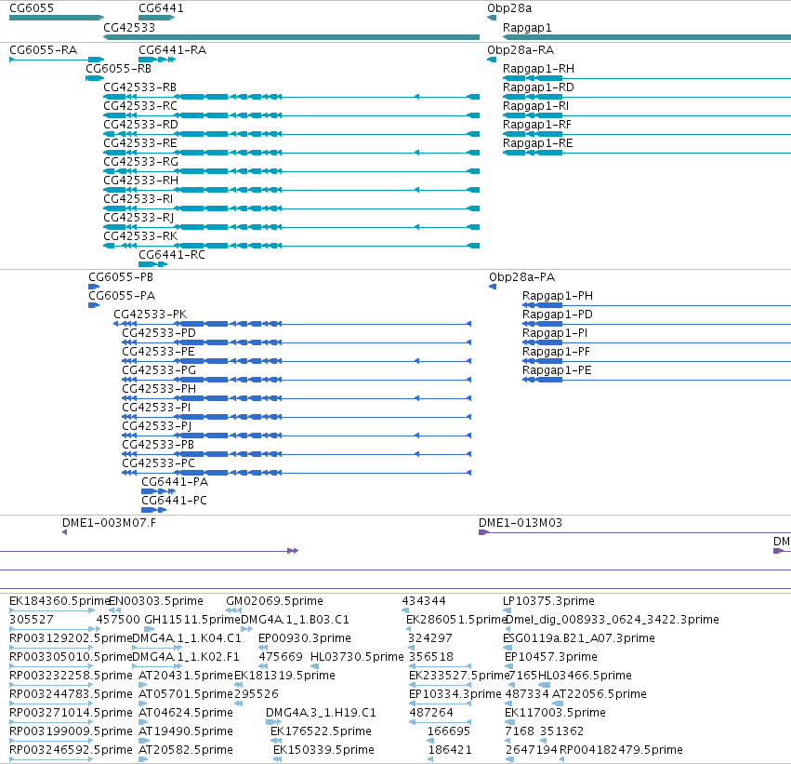The image size is (791, 764).
Task: Open transcript CG6441-RA
Action: [x=173, y=50]
